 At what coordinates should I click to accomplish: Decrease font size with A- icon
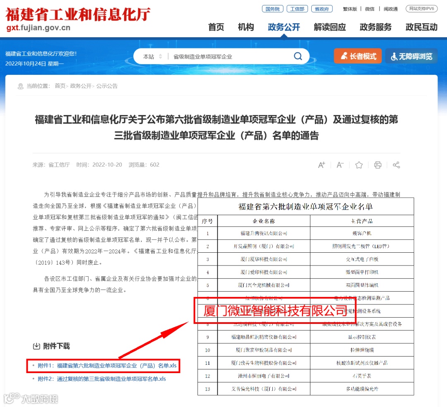tap(340, 165)
